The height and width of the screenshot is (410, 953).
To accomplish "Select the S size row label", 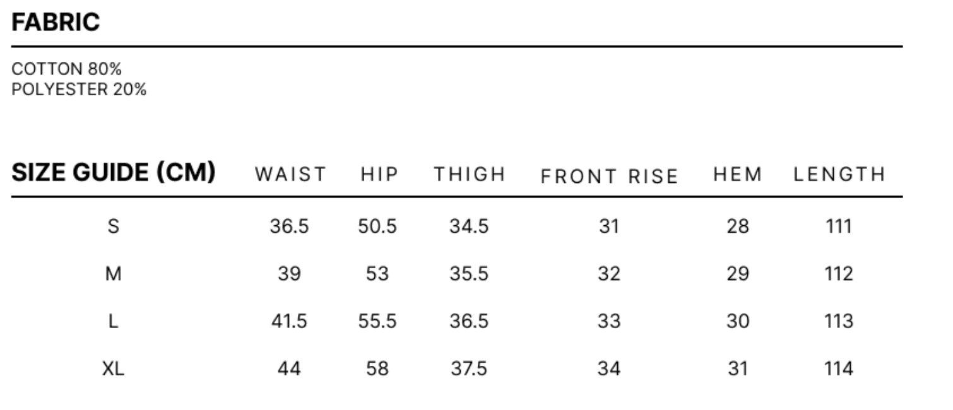I will tap(114, 226).
